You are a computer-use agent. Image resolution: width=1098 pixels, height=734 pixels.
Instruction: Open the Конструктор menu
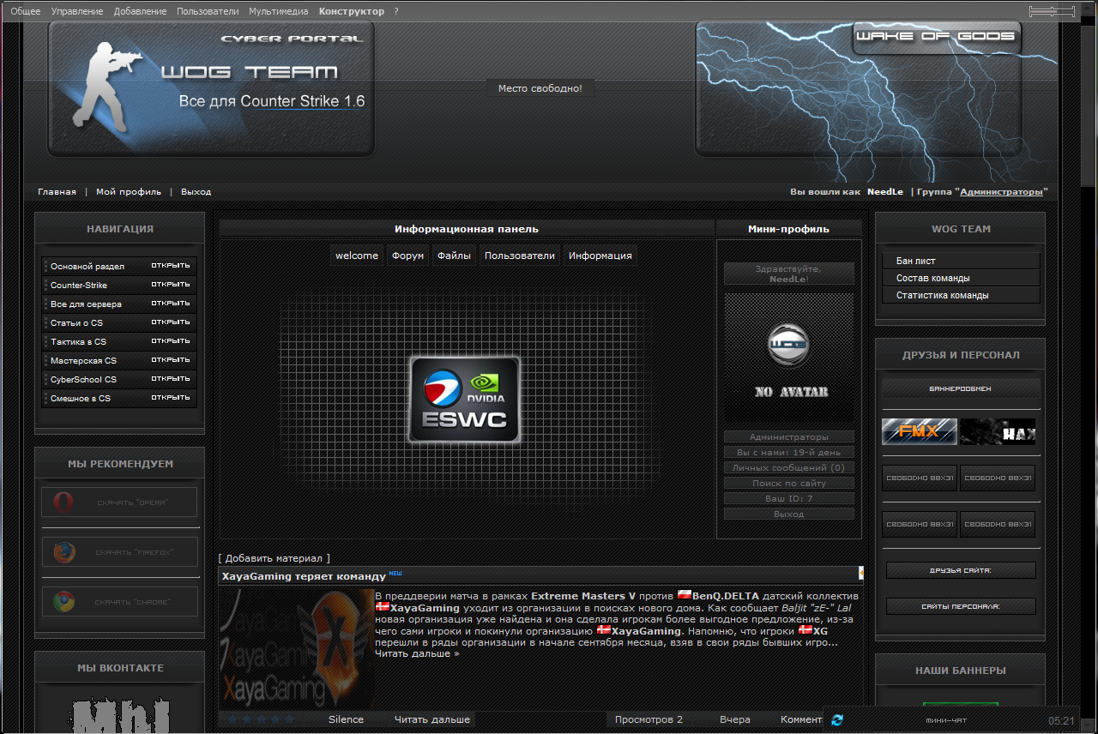pos(352,11)
